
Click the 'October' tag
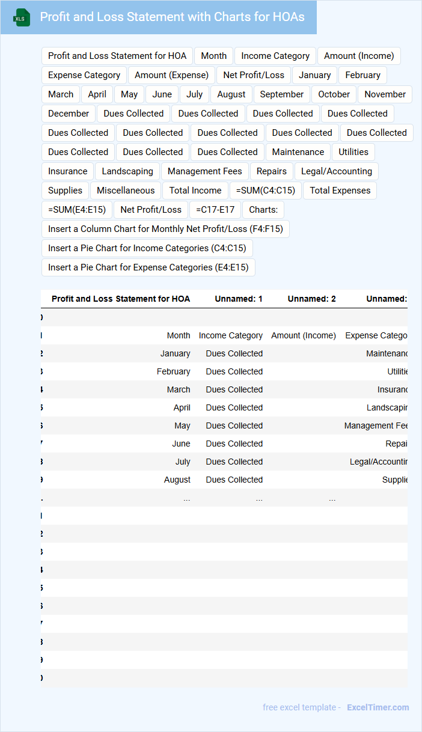pyautogui.click(x=334, y=94)
